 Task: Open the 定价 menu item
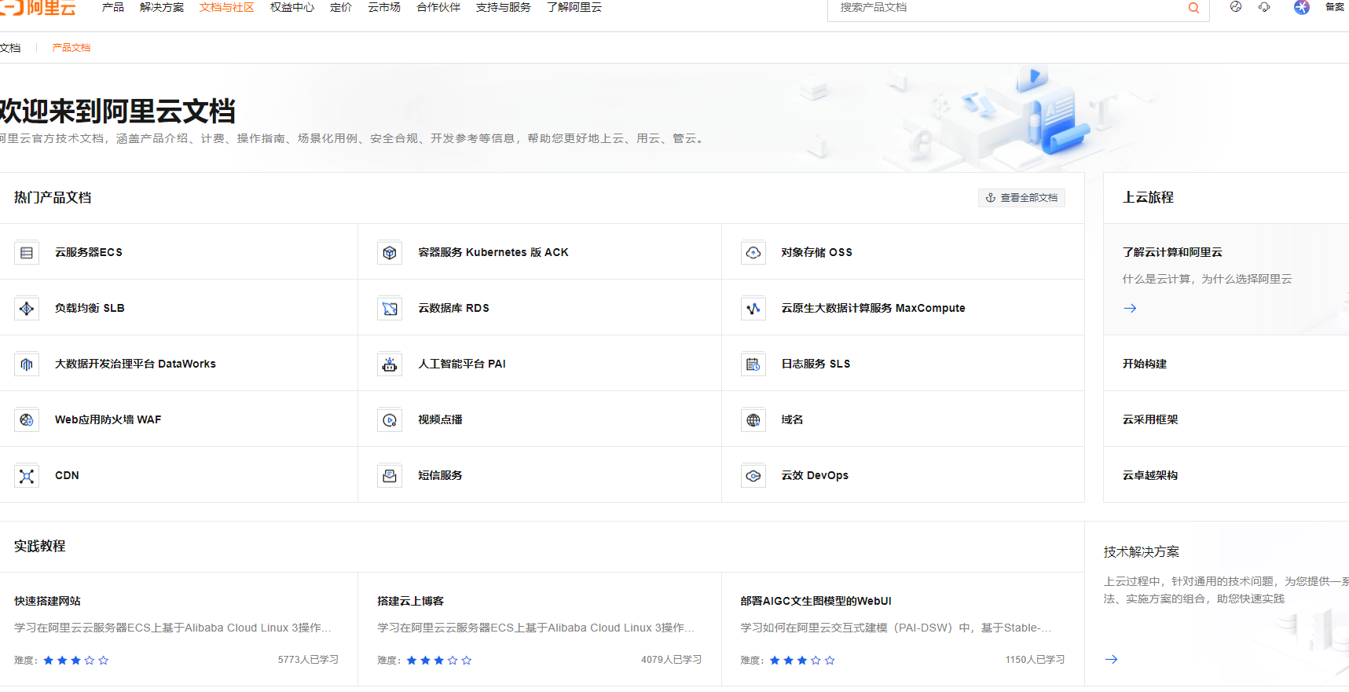[341, 7]
